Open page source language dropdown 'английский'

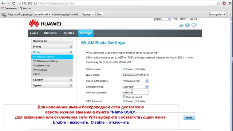[42, 15]
